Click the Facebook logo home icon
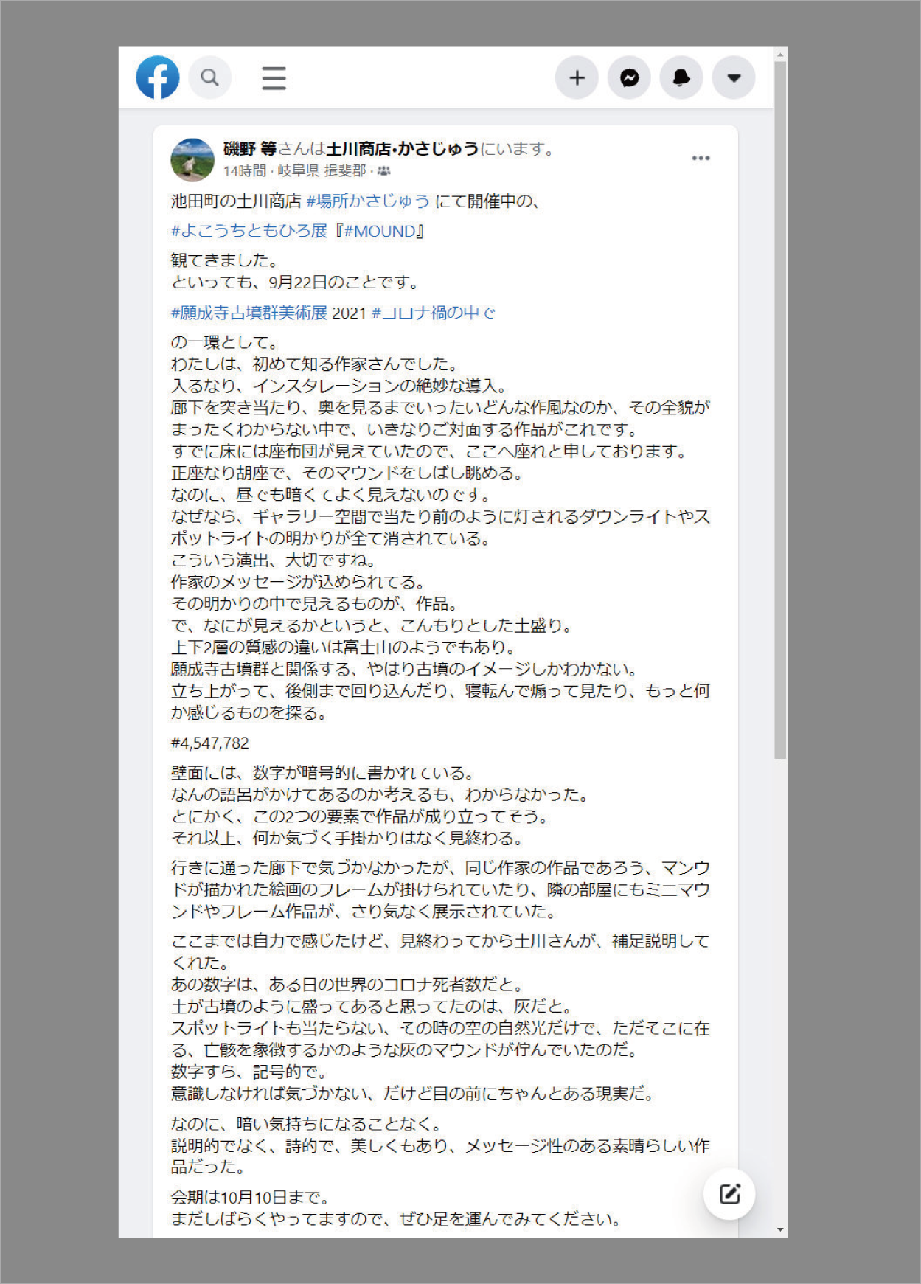 coord(158,77)
